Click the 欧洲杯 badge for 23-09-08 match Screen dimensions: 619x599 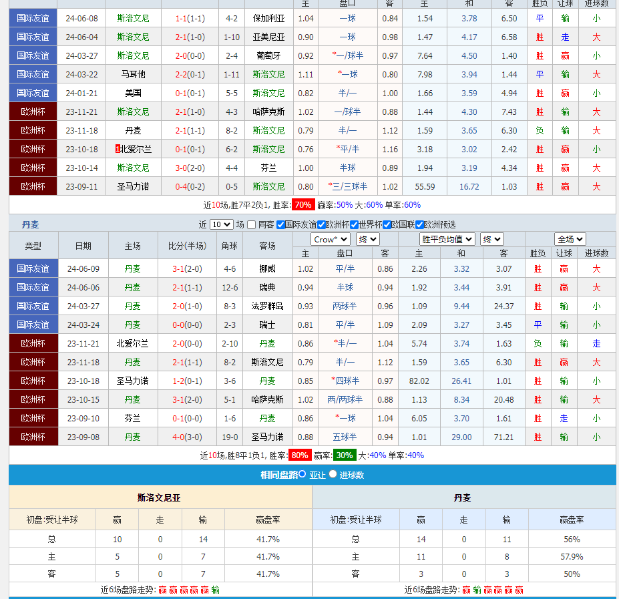[x=33, y=437]
